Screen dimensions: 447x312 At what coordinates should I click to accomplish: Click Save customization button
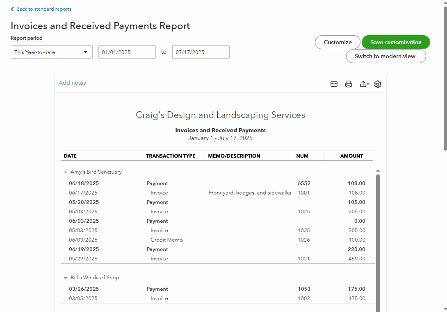pos(396,42)
